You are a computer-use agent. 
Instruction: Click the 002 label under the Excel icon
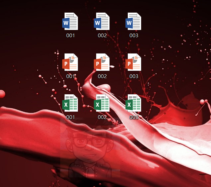pos(102,117)
